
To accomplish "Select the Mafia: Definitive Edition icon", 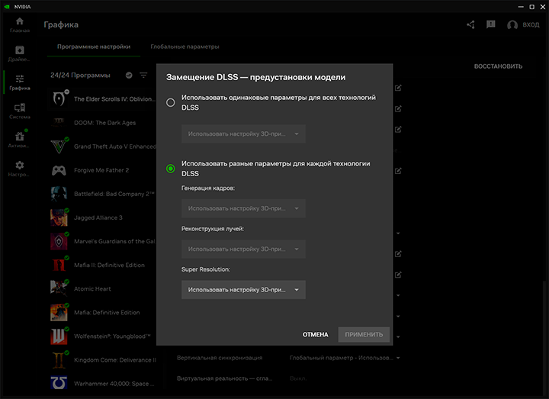I will [59, 313].
